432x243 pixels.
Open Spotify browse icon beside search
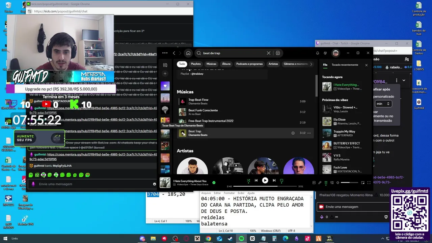(x=278, y=53)
